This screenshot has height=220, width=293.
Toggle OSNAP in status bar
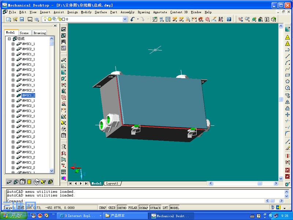click(144, 208)
